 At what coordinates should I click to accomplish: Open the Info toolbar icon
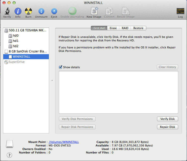tap(18, 11)
